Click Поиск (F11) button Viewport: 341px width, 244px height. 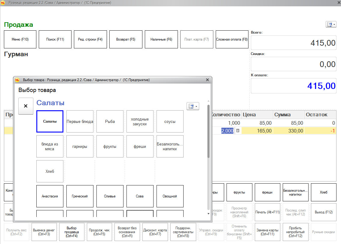click(55, 39)
